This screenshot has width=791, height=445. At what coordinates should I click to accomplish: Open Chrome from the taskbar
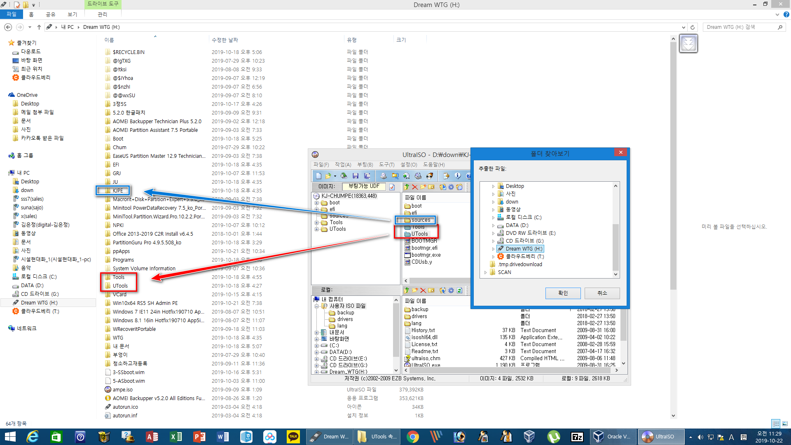click(x=413, y=437)
